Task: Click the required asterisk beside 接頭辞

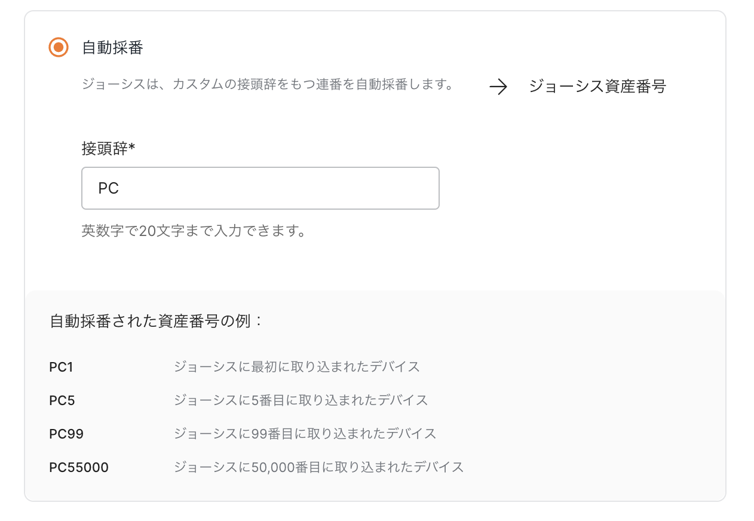Action: 132,148
